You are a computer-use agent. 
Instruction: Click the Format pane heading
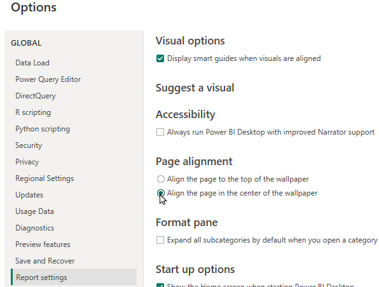[186, 222]
